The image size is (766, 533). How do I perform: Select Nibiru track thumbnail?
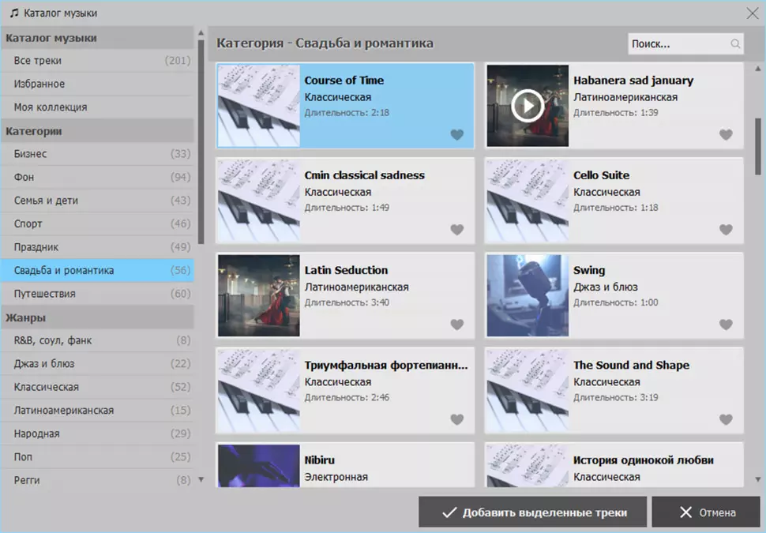click(258, 466)
